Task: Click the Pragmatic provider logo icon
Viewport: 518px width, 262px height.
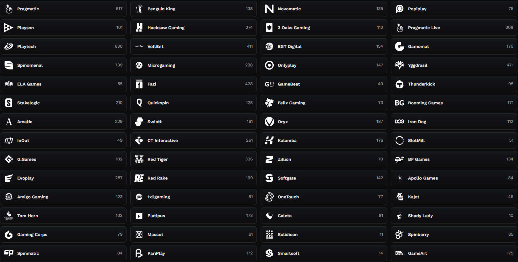Action: 9,9
